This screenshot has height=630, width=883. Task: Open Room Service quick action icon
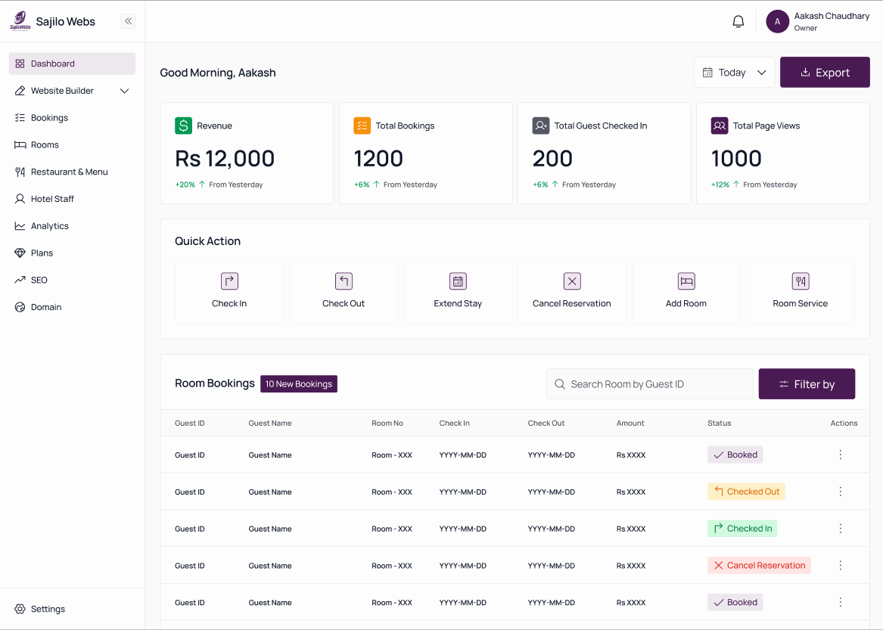[x=801, y=281]
